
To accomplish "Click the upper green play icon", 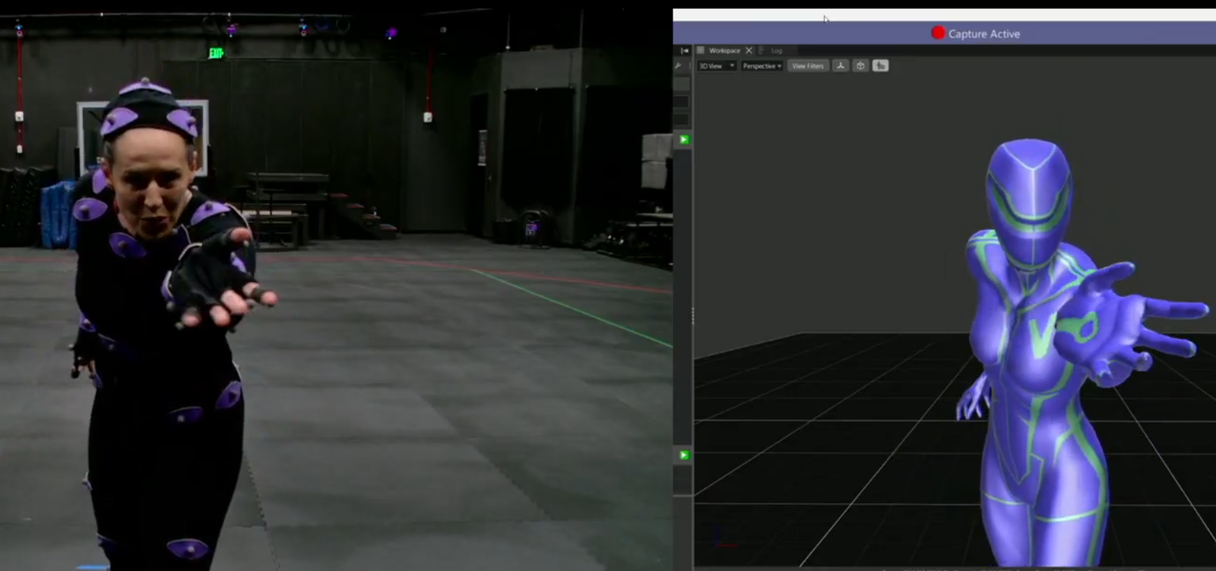I will click(x=684, y=140).
